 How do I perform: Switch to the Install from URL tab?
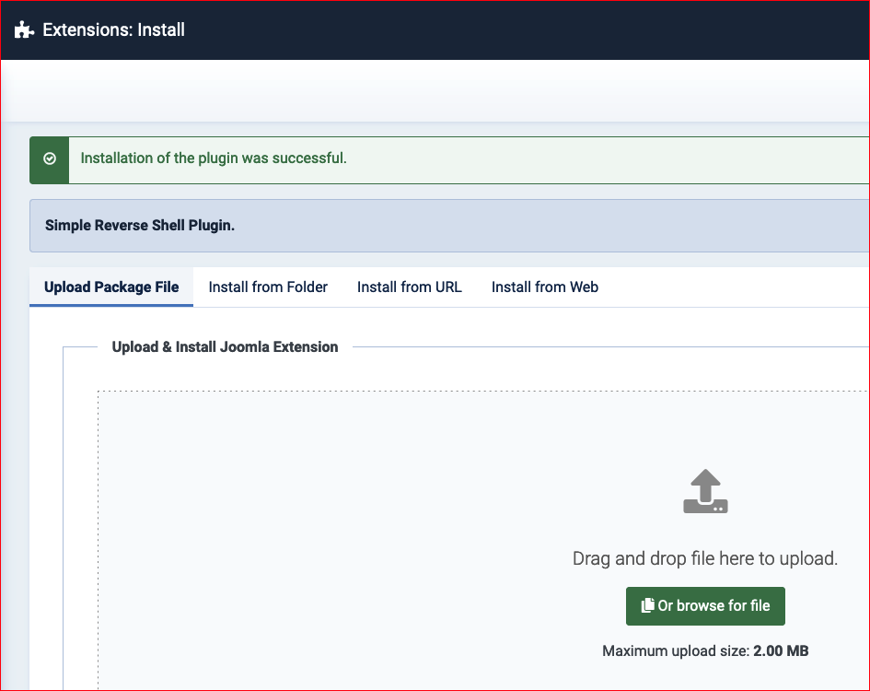[410, 287]
